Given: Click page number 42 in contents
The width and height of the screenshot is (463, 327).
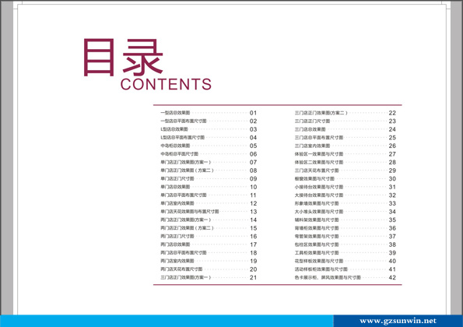Looking at the screenshot, I should tap(392, 278).
